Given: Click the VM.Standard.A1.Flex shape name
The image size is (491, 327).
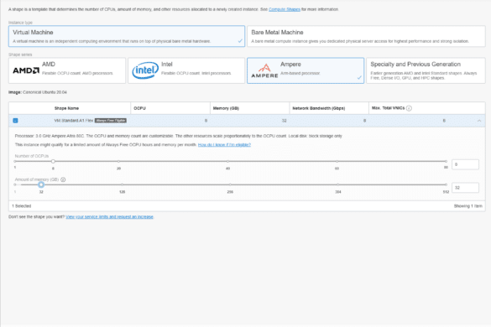Looking at the screenshot, I should click(74, 121).
